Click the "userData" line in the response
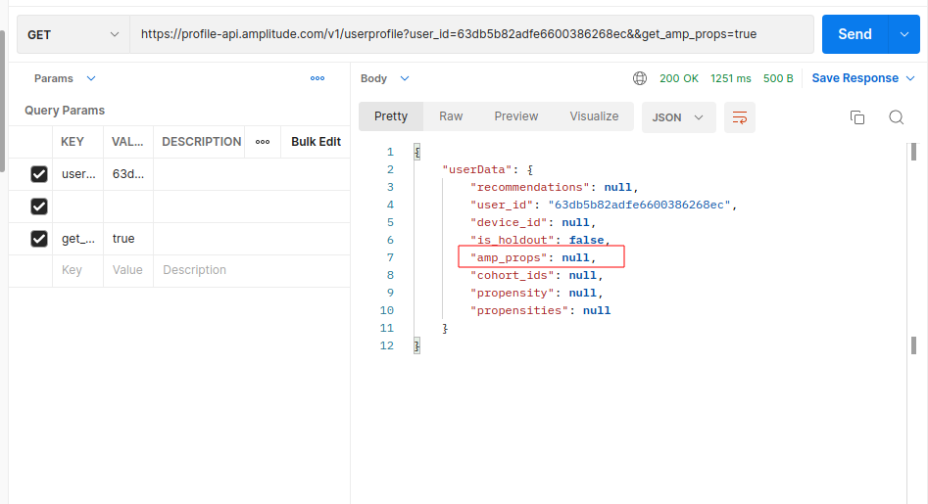 click(488, 169)
